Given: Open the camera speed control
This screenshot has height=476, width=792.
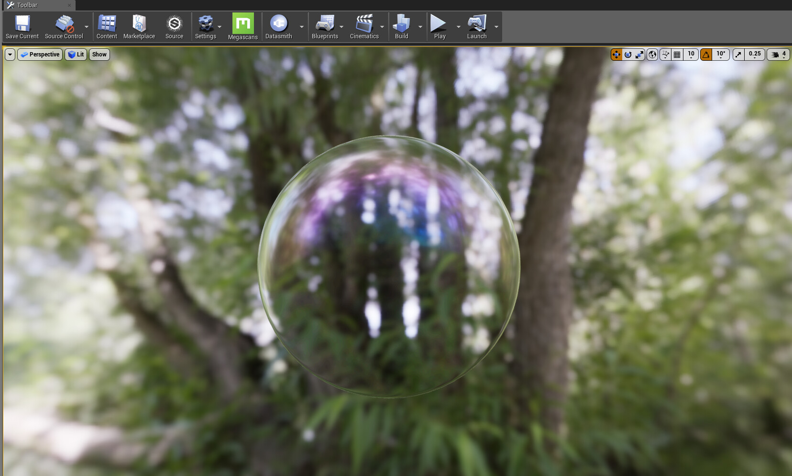Looking at the screenshot, I should tap(777, 54).
